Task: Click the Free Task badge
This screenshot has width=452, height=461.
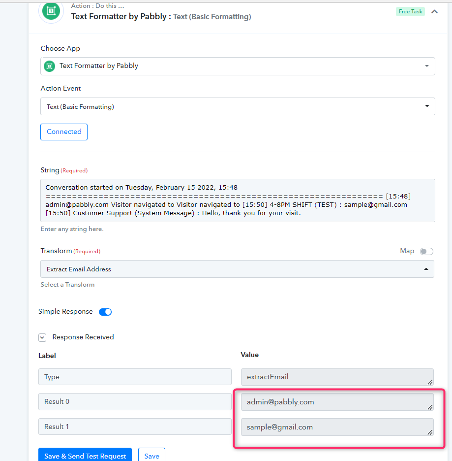Action: [410, 11]
